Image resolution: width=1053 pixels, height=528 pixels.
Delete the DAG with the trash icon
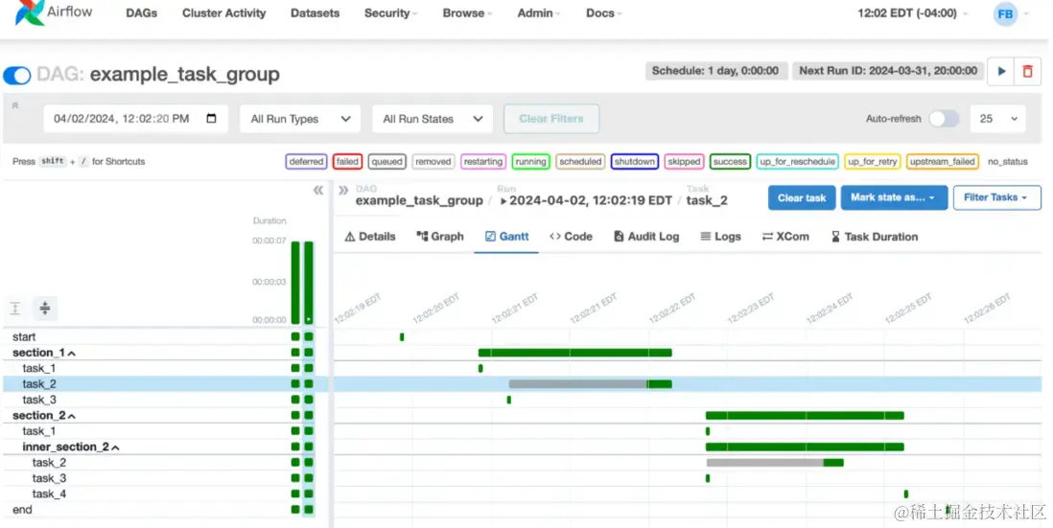(1027, 71)
